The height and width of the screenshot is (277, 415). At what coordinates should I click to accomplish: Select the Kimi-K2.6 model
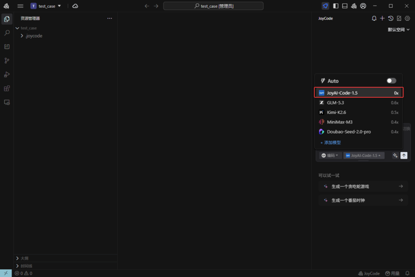coord(358,112)
